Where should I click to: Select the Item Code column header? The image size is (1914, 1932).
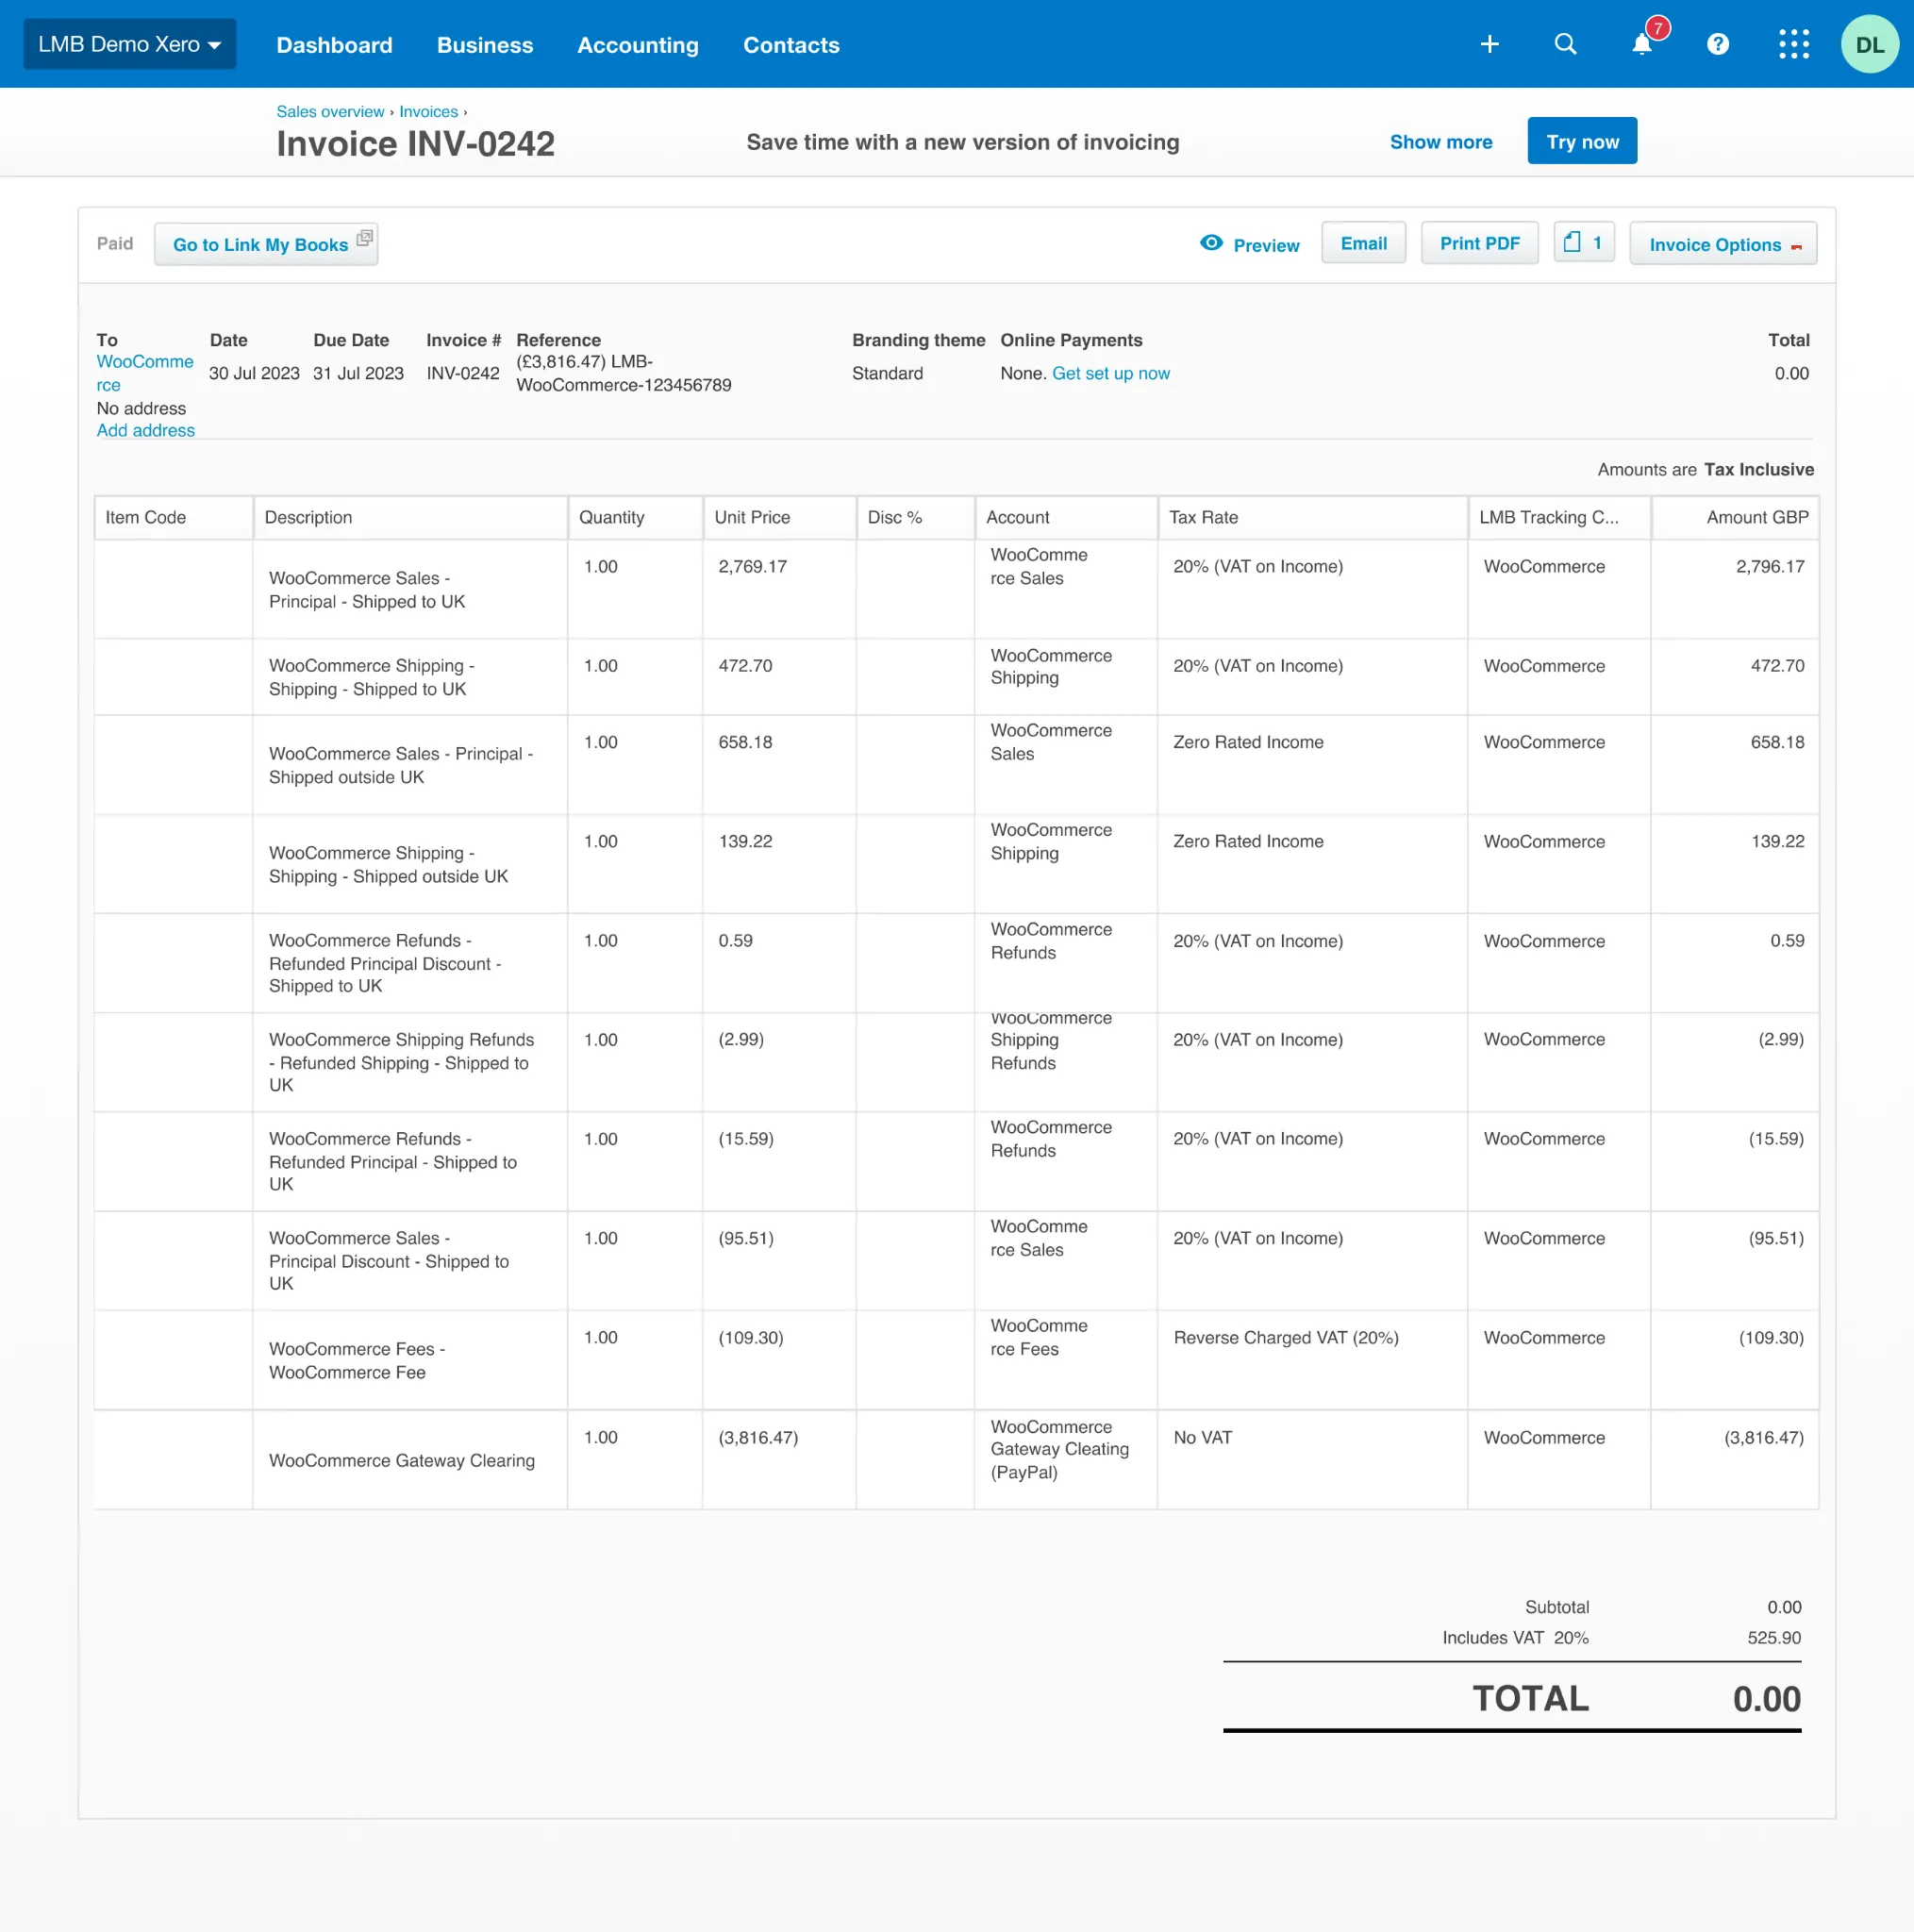pyautogui.click(x=174, y=517)
